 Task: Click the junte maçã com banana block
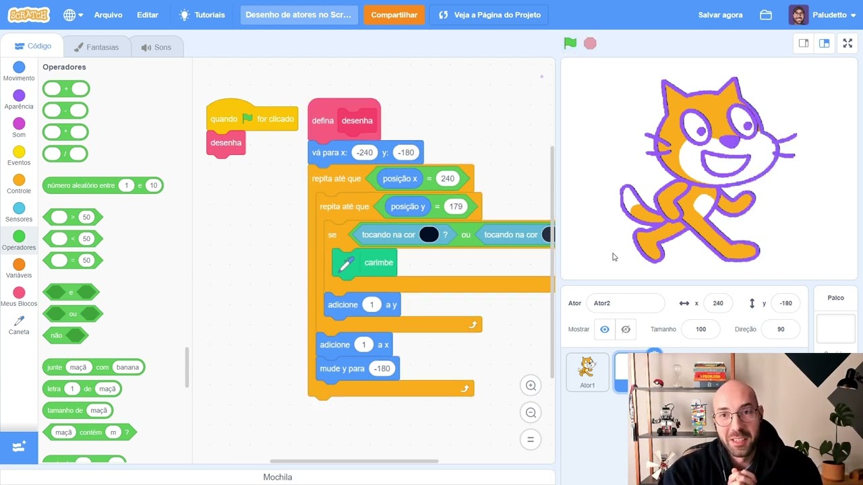point(94,367)
